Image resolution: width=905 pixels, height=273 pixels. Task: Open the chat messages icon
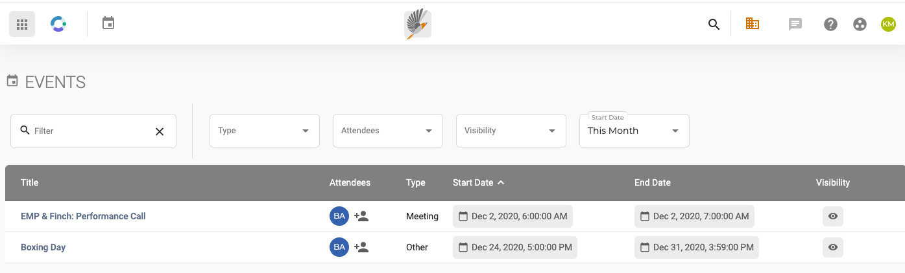click(x=795, y=25)
